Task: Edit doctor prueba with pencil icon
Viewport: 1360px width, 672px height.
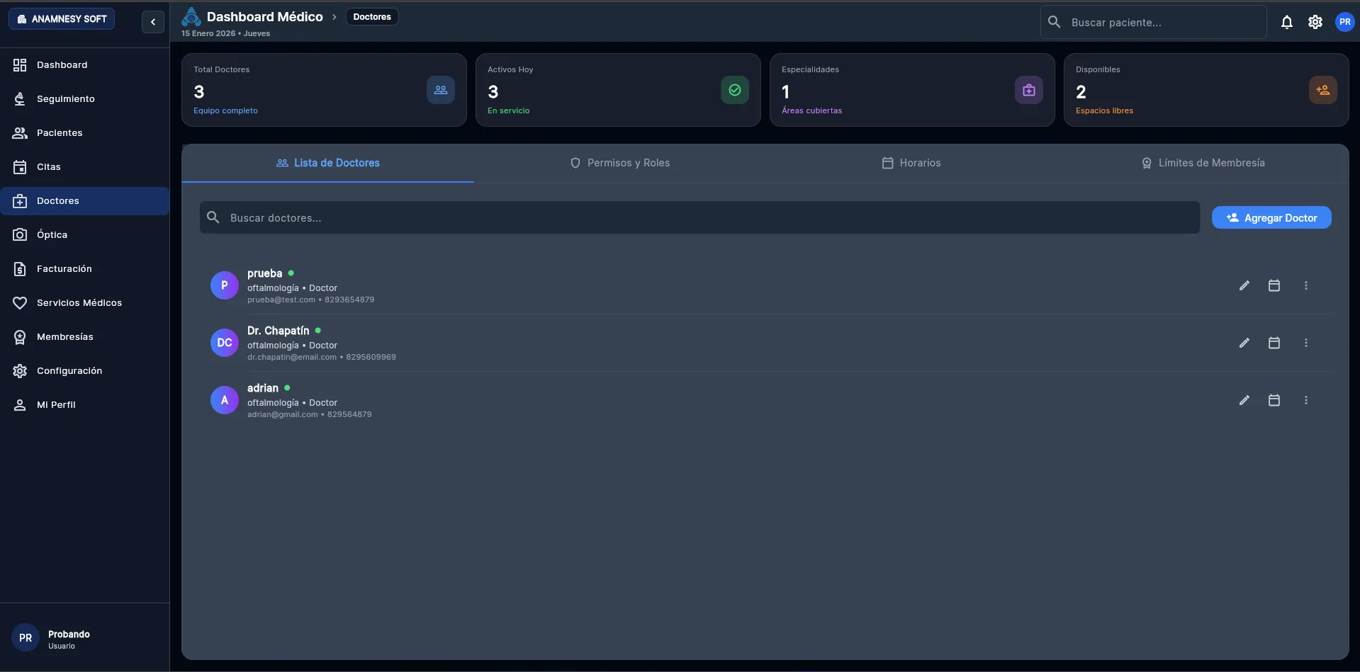Action: [1244, 285]
